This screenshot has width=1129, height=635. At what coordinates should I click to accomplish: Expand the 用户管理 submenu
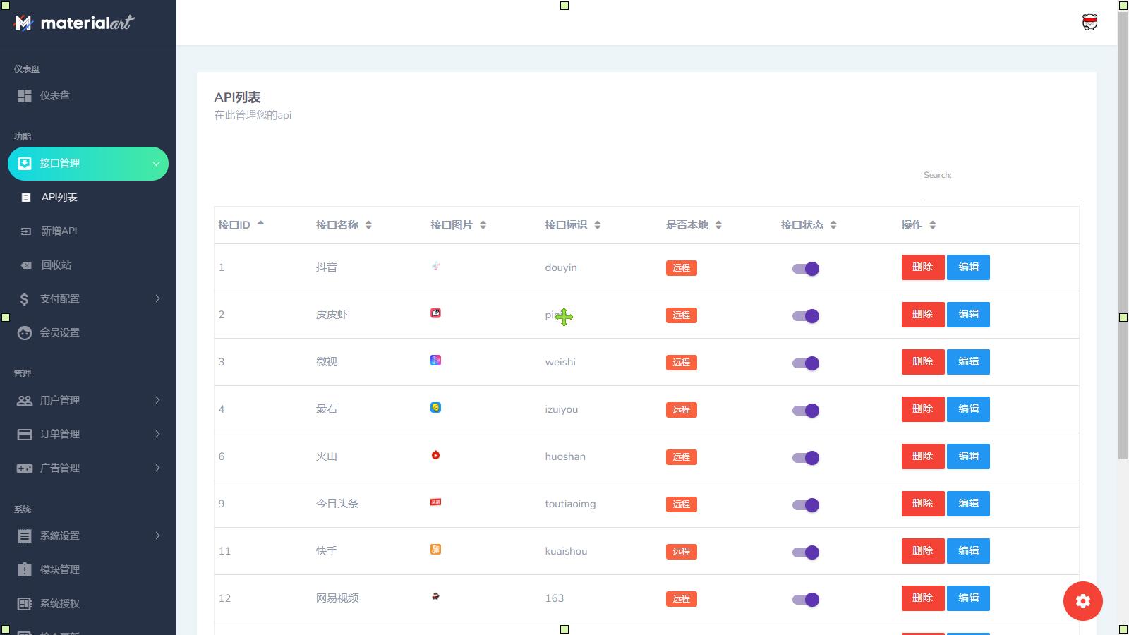click(x=87, y=401)
